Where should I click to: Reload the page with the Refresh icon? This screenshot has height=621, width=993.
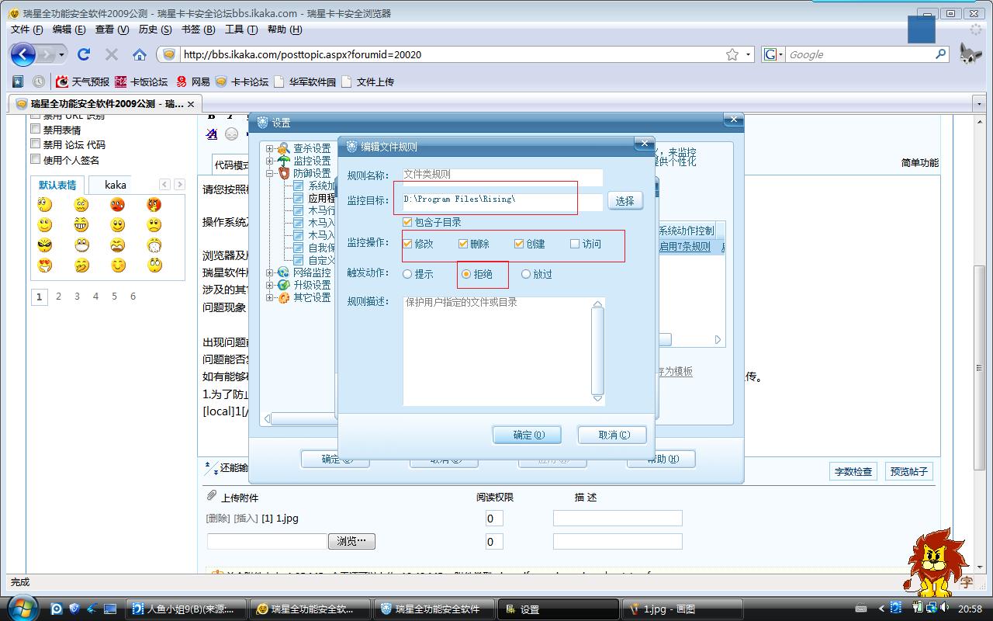[84, 54]
